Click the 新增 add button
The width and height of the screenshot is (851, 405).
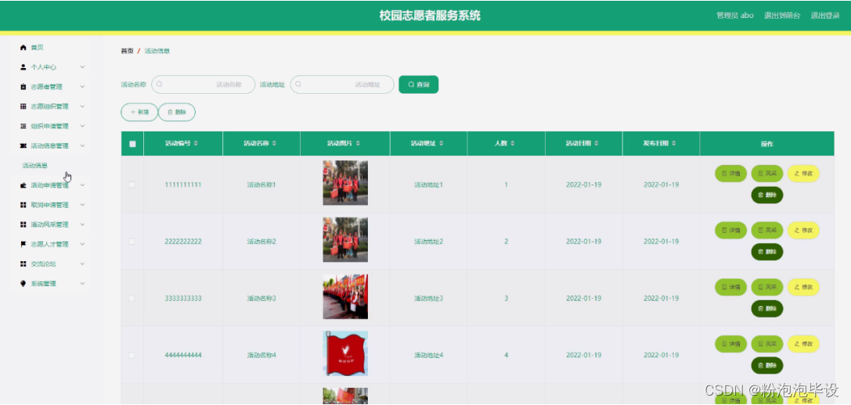(139, 113)
